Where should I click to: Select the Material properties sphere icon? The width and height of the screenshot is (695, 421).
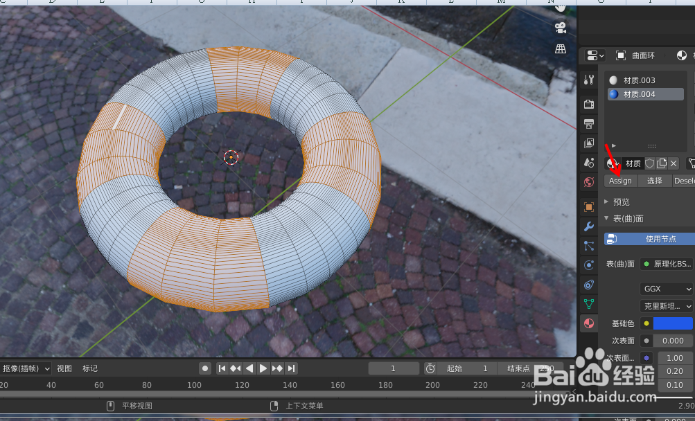click(588, 323)
